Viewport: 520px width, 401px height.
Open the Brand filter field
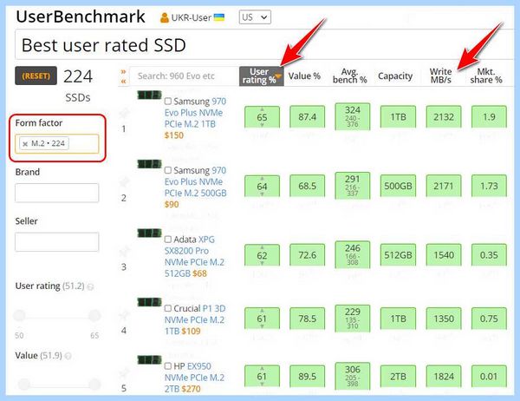(56, 193)
